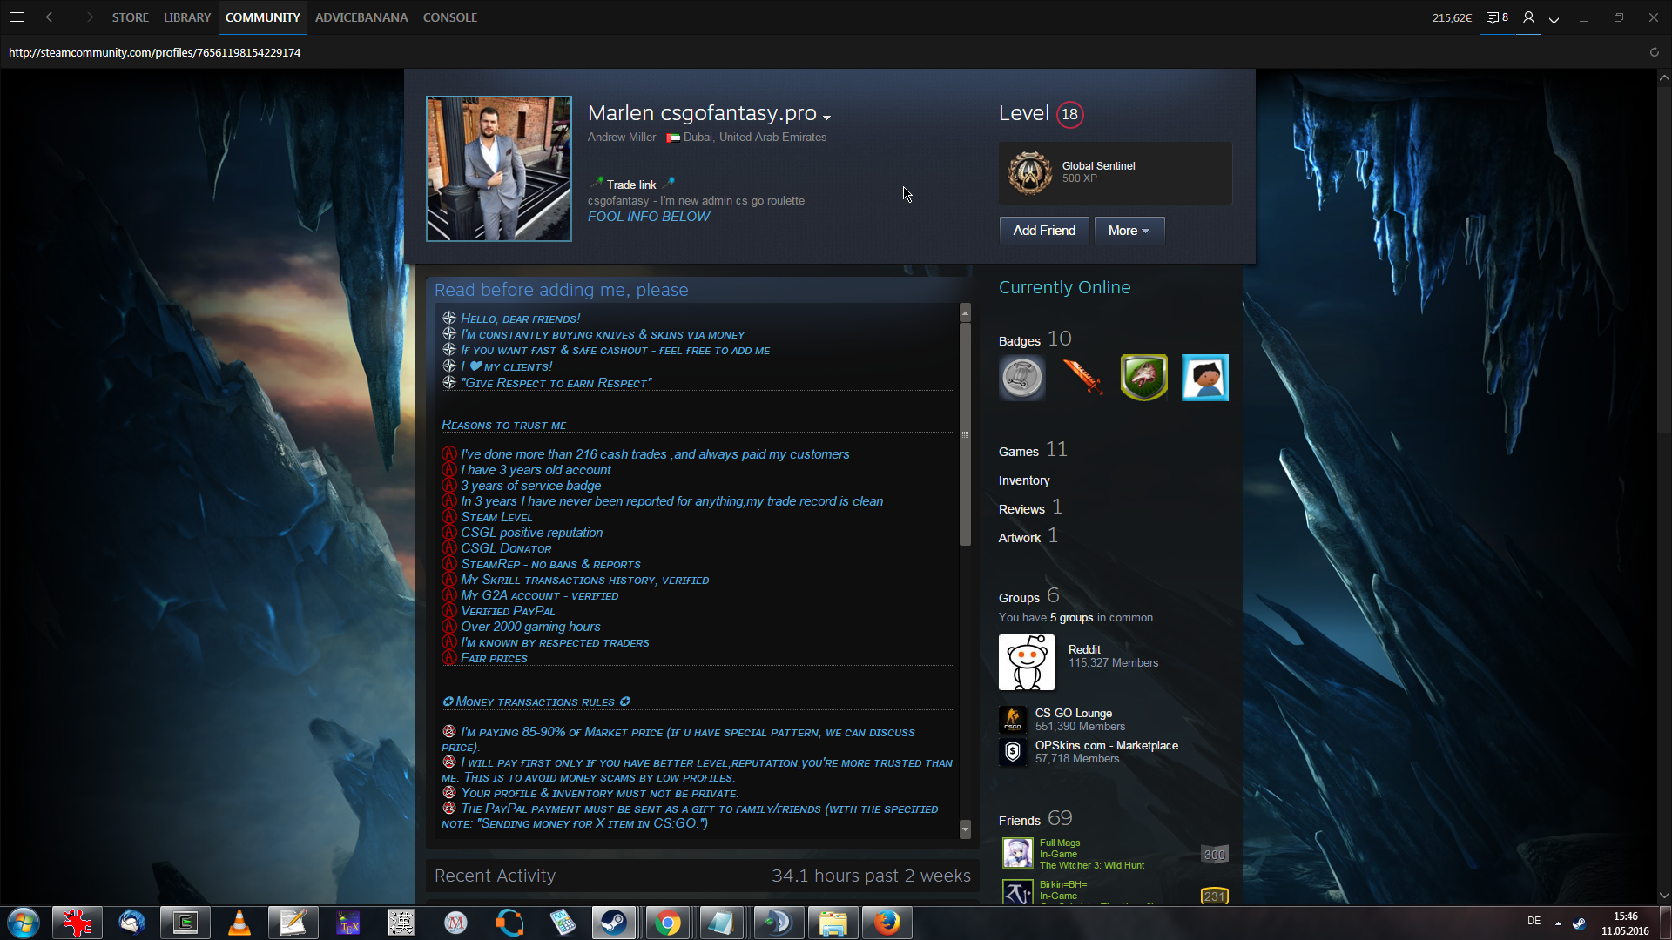Open the Inventory link

click(x=1023, y=480)
